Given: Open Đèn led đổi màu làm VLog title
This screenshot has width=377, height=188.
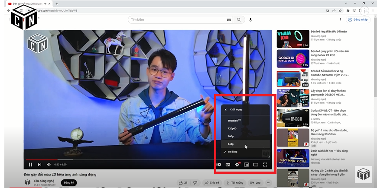Looking at the screenshot, I should 330,73.
